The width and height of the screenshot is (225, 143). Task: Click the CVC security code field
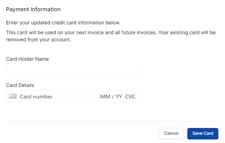coord(130,97)
